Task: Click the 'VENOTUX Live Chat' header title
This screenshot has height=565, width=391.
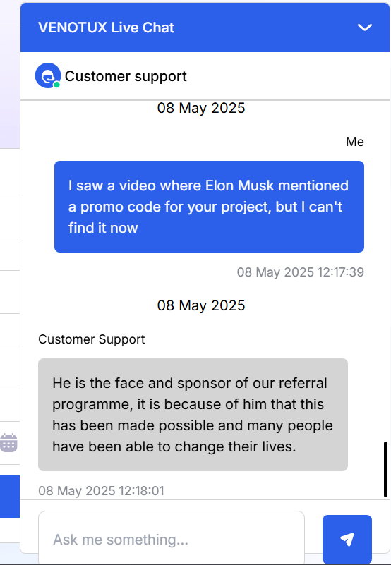Action: tap(106, 28)
